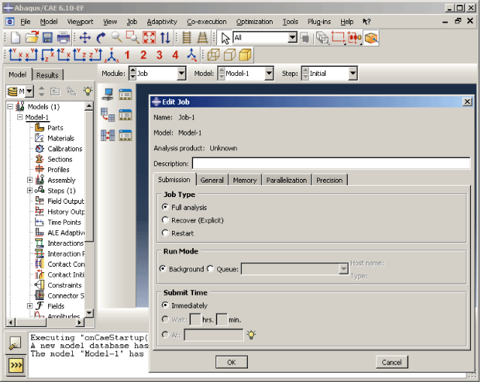Click the Description text field

pyautogui.click(x=331, y=163)
